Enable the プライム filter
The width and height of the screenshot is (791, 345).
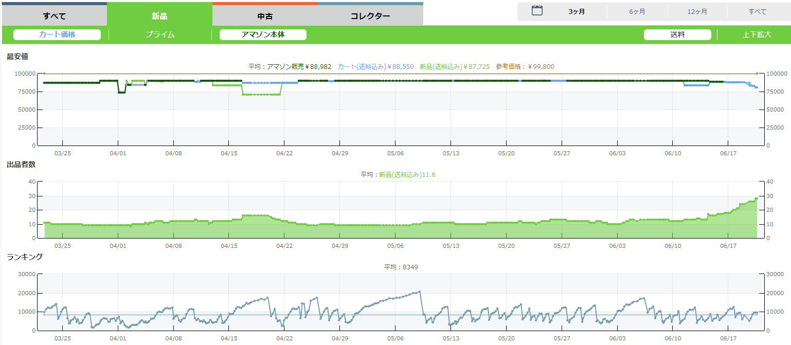[160, 34]
